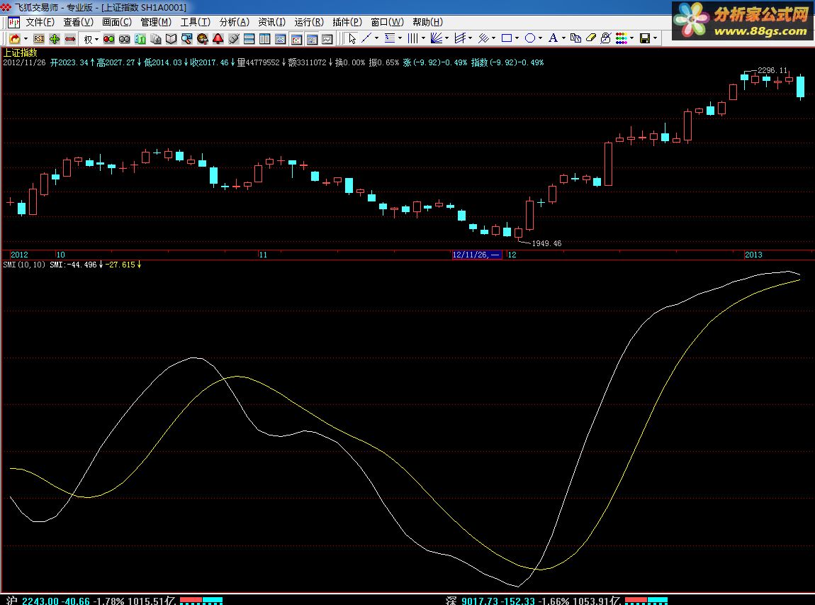The width and height of the screenshot is (815, 605).
Task: Open the 权 adjustment dropdown
Action: tap(91, 39)
